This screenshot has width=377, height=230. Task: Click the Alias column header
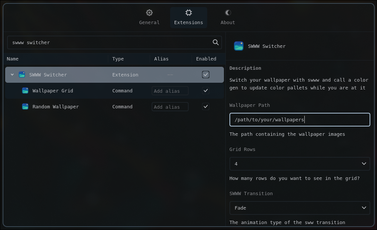pos(161,59)
